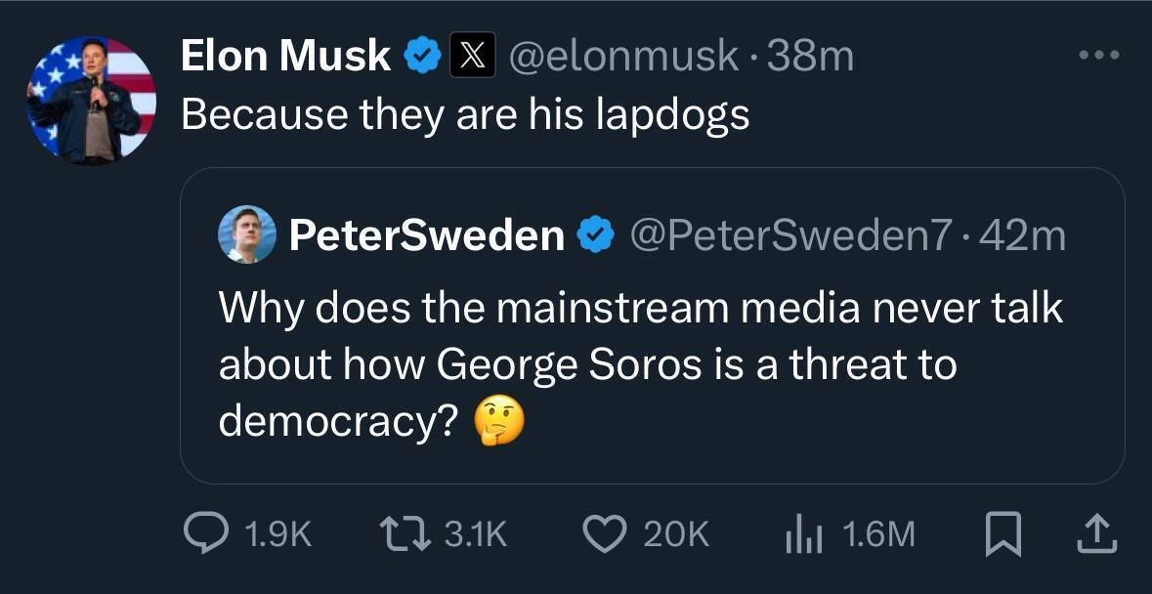Open the view analytics bar chart icon
This screenshot has width=1152, height=594.
(802, 532)
